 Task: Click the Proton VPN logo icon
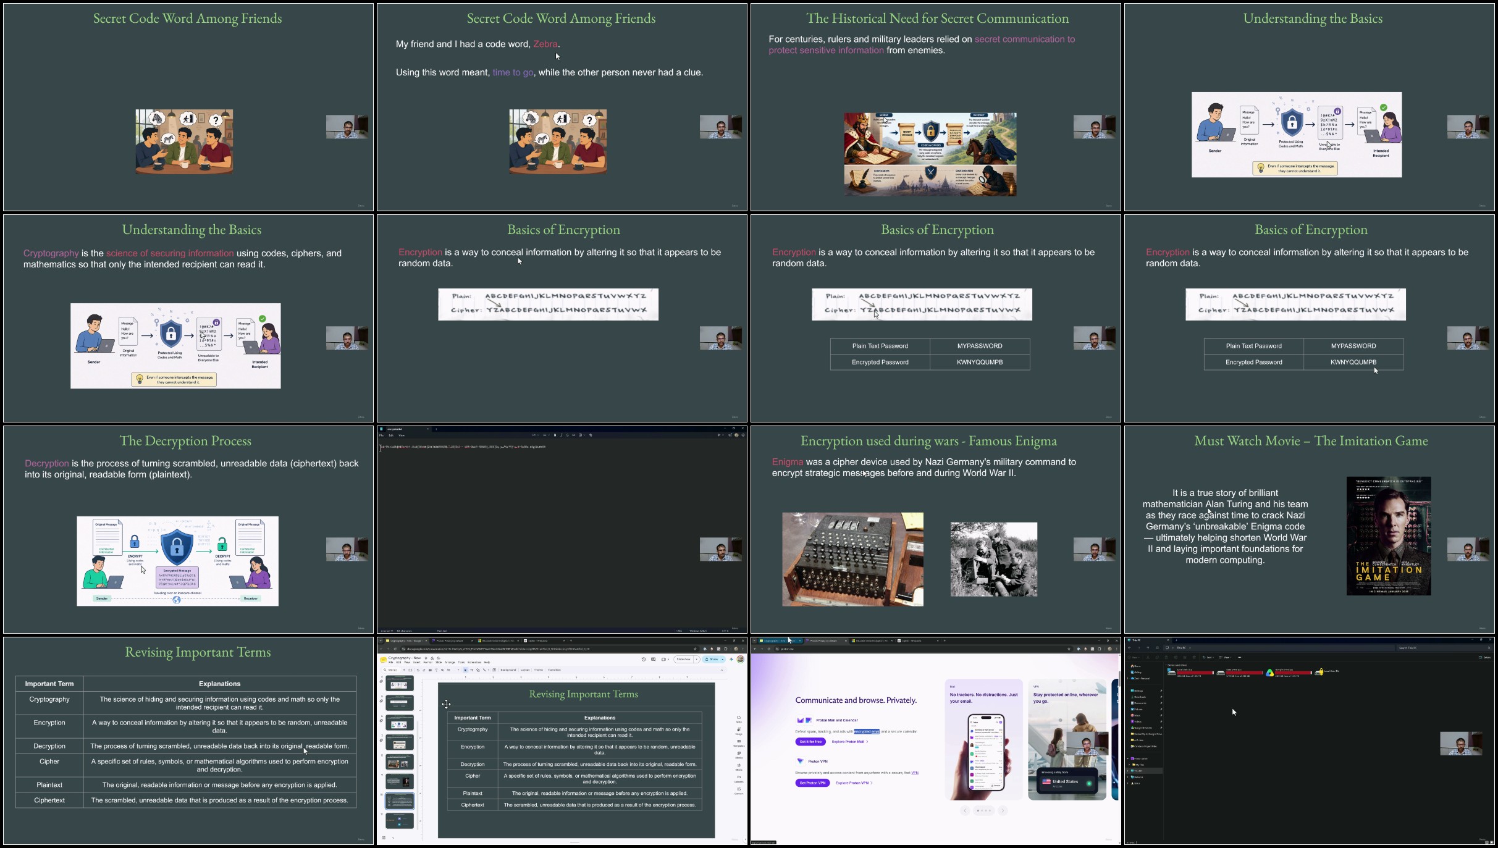tap(801, 761)
